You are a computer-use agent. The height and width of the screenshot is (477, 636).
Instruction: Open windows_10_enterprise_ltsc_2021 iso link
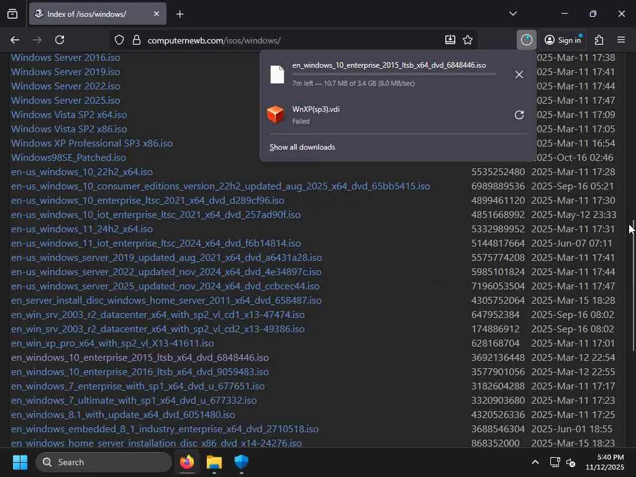click(x=148, y=201)
